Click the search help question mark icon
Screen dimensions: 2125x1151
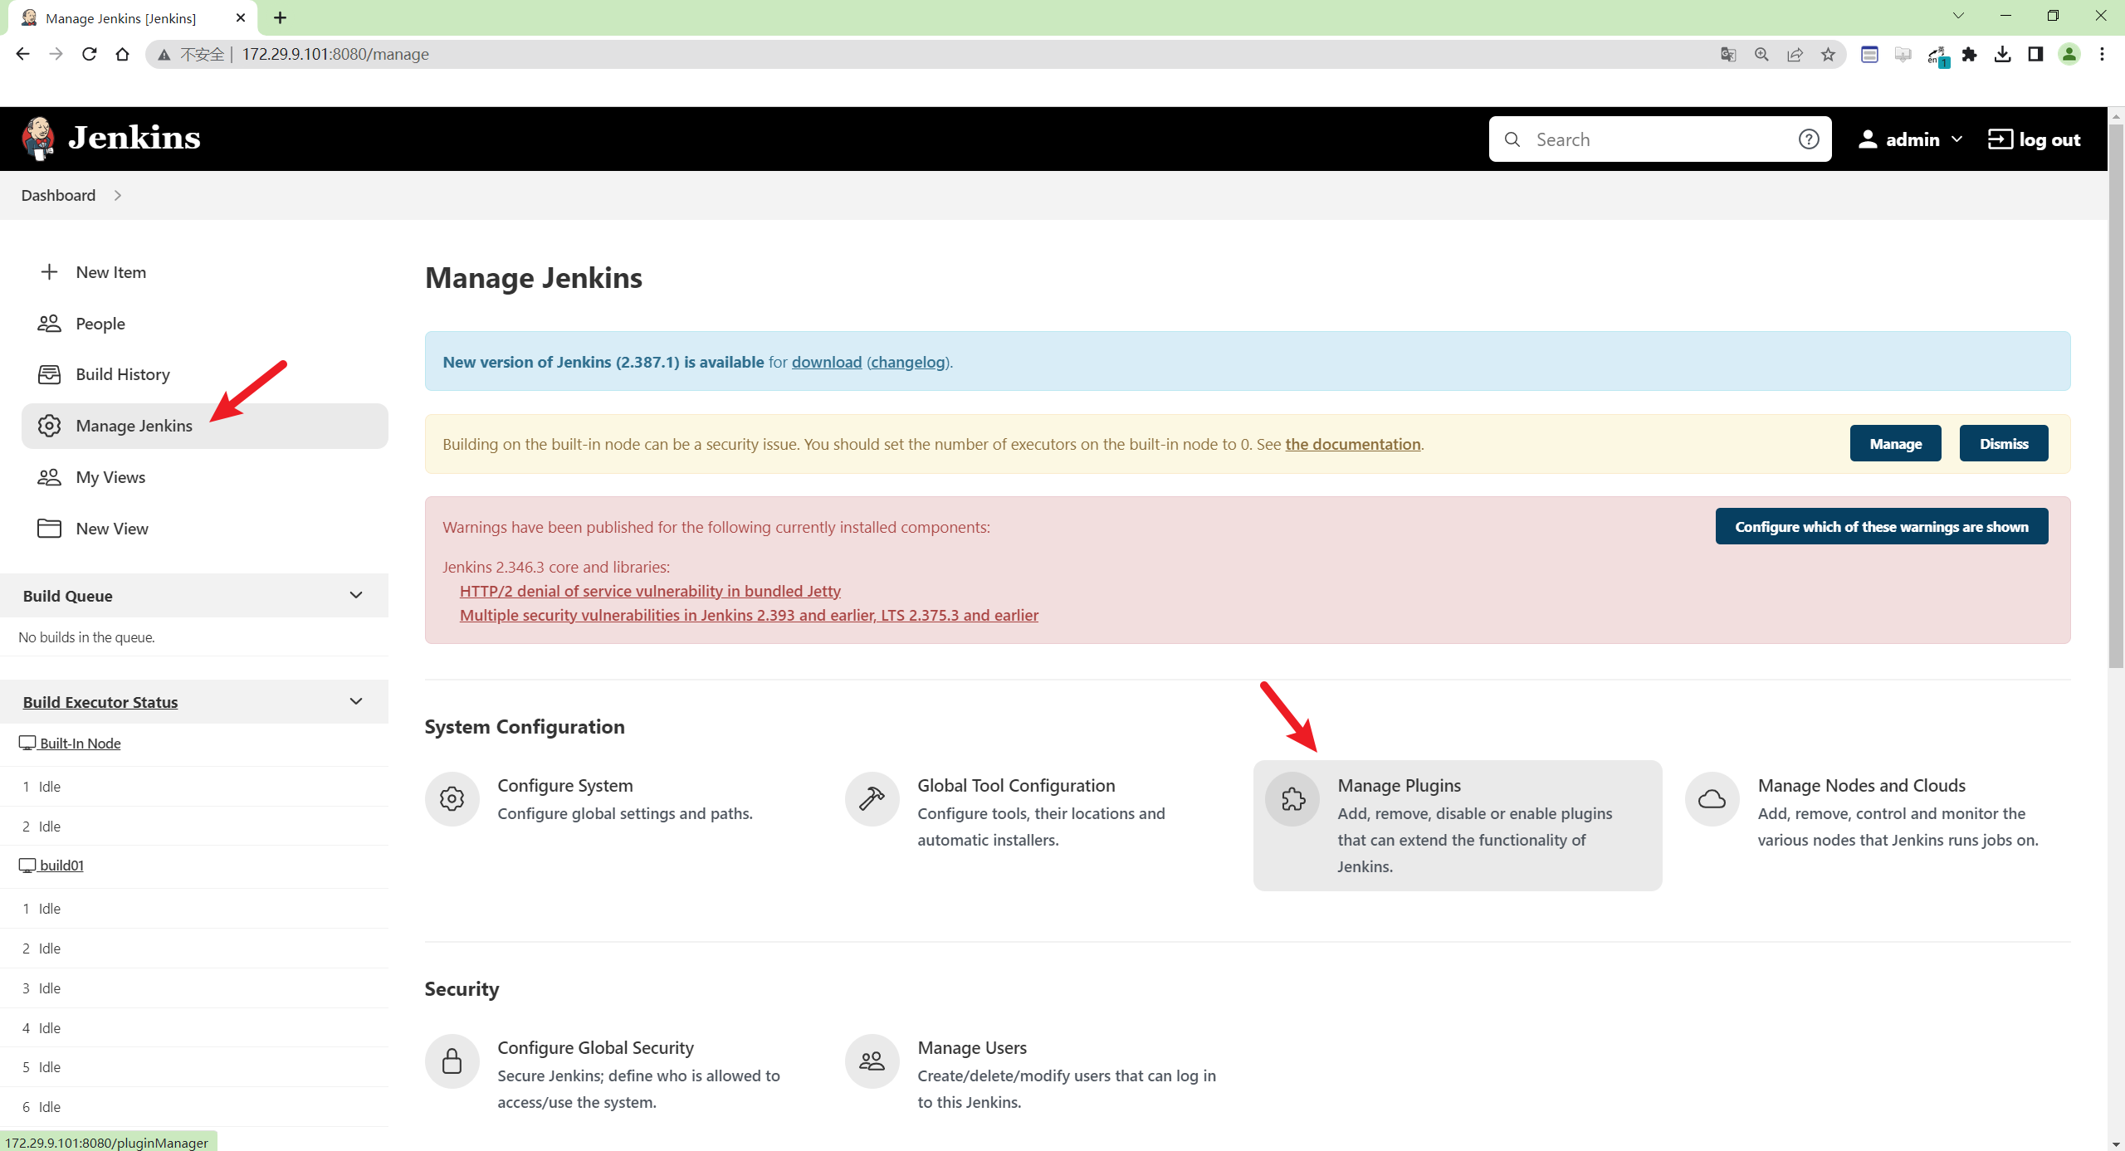(x=1809, y=139)
